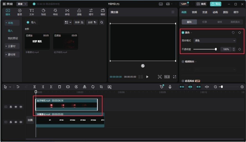The image size is (246, 142).
Task: Open the 文本 text tab
Action: coord(32,12)
